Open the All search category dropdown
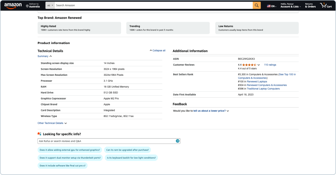Image resolution: width=336 pixels, height=175 pixels. (x=50, y=5)
